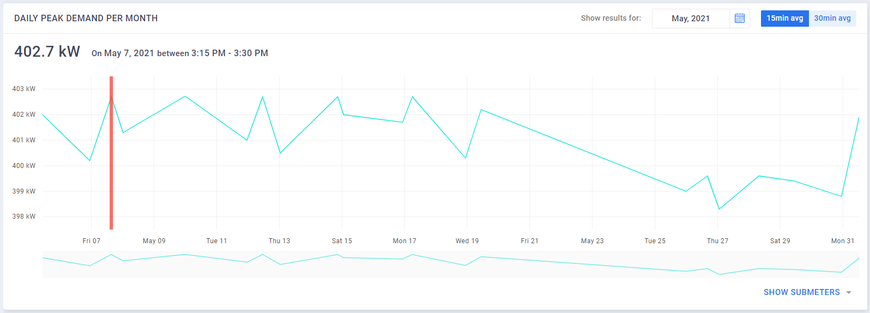
Task: Enable the 15min avg view
Action: 784,19
